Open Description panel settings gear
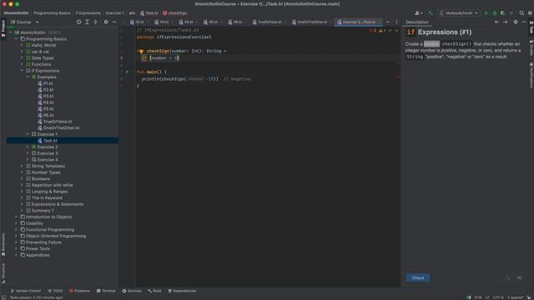 click(516, 22)
